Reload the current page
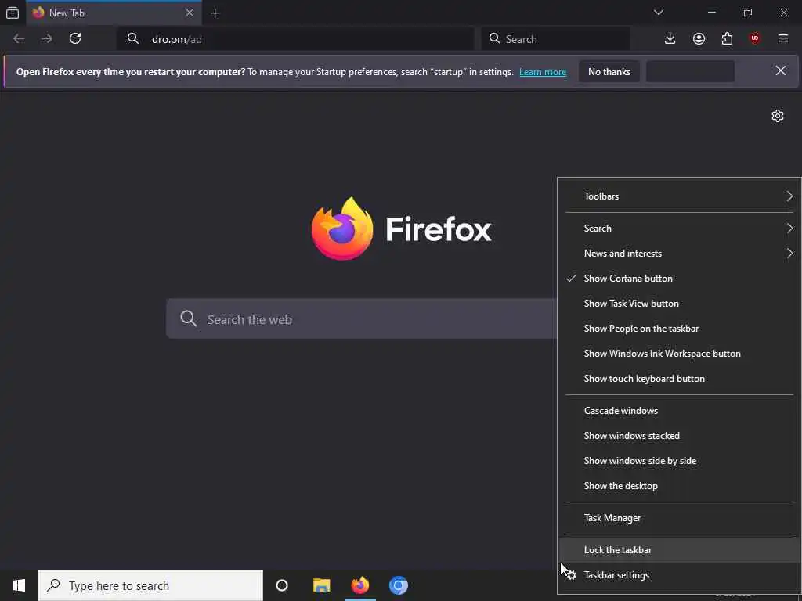The width and height of the screenshot is (802, 601). [x=75, y=39]
